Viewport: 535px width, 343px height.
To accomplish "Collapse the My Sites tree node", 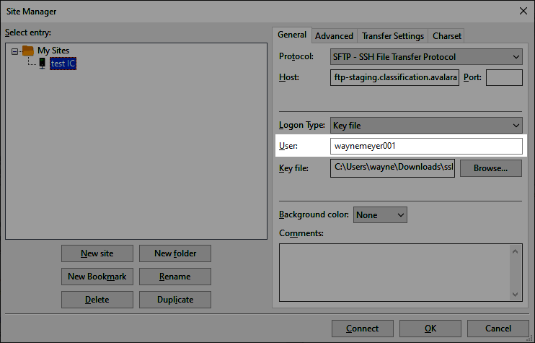I will pos(16,51).
